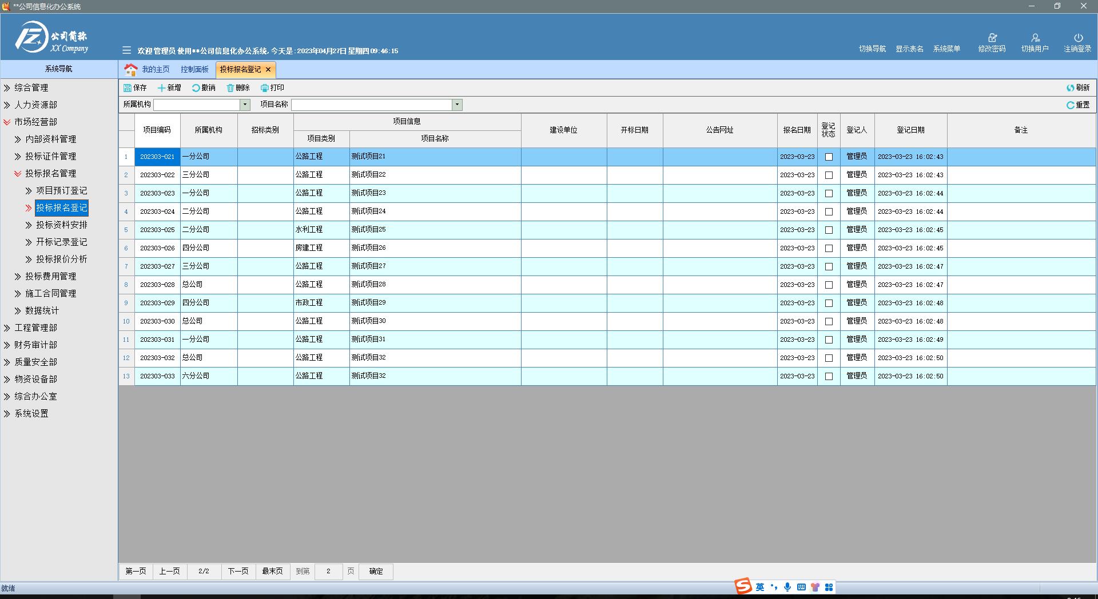
Task: Toggle registration status checkbox for 测试项目21
Action: click(x=829, y=157)
